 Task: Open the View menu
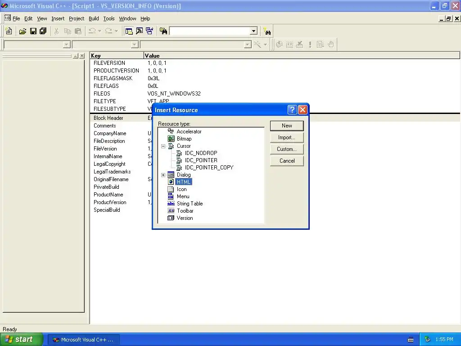tap(42, 18)
